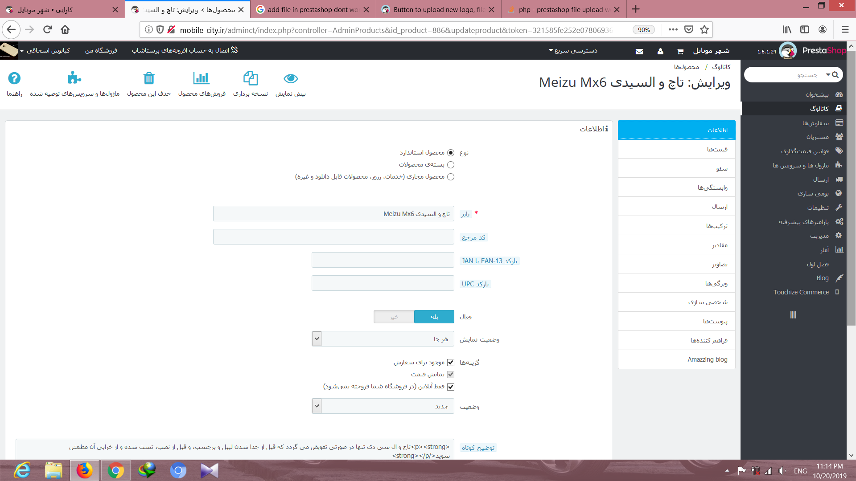Toggle available for order checkbox

coord(451,363)
